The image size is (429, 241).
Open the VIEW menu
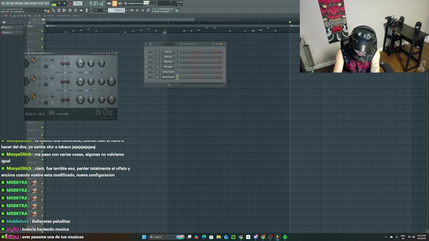tap(26, 3)
